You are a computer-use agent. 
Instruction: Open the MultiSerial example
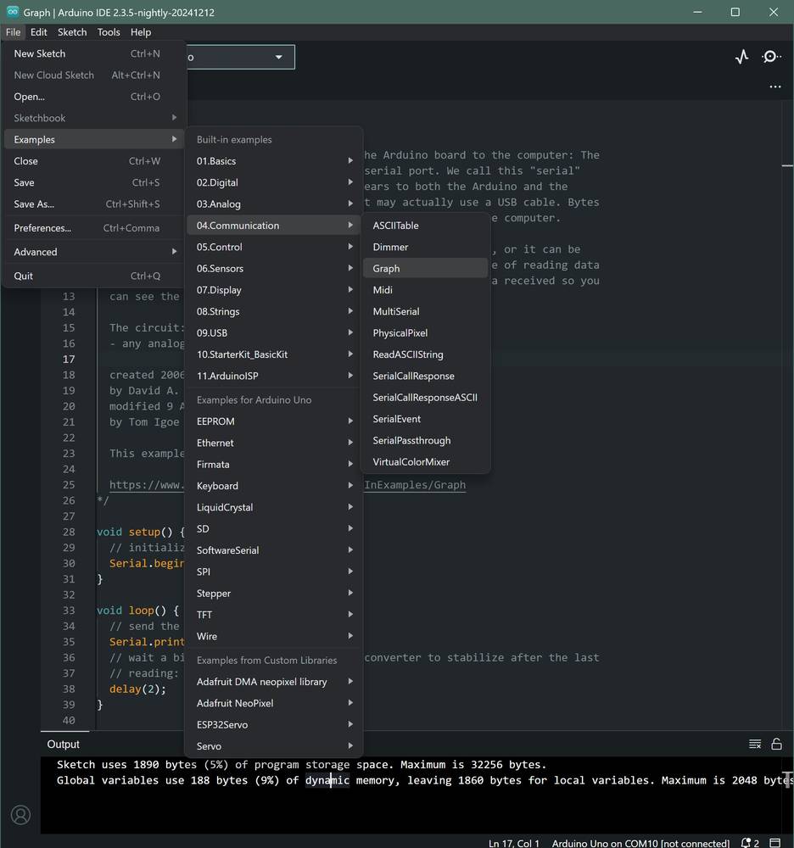pos(426,311)
